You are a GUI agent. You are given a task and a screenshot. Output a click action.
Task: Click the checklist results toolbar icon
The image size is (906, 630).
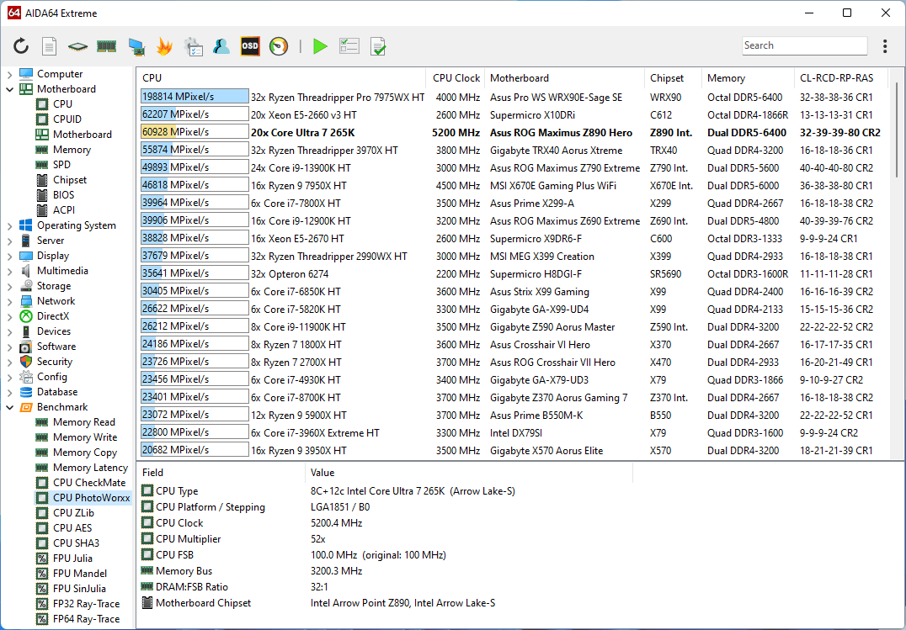click(x=349, y=46)
